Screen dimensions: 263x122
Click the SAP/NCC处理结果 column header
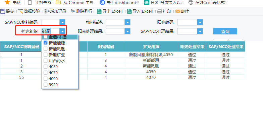tap(225, 47)
